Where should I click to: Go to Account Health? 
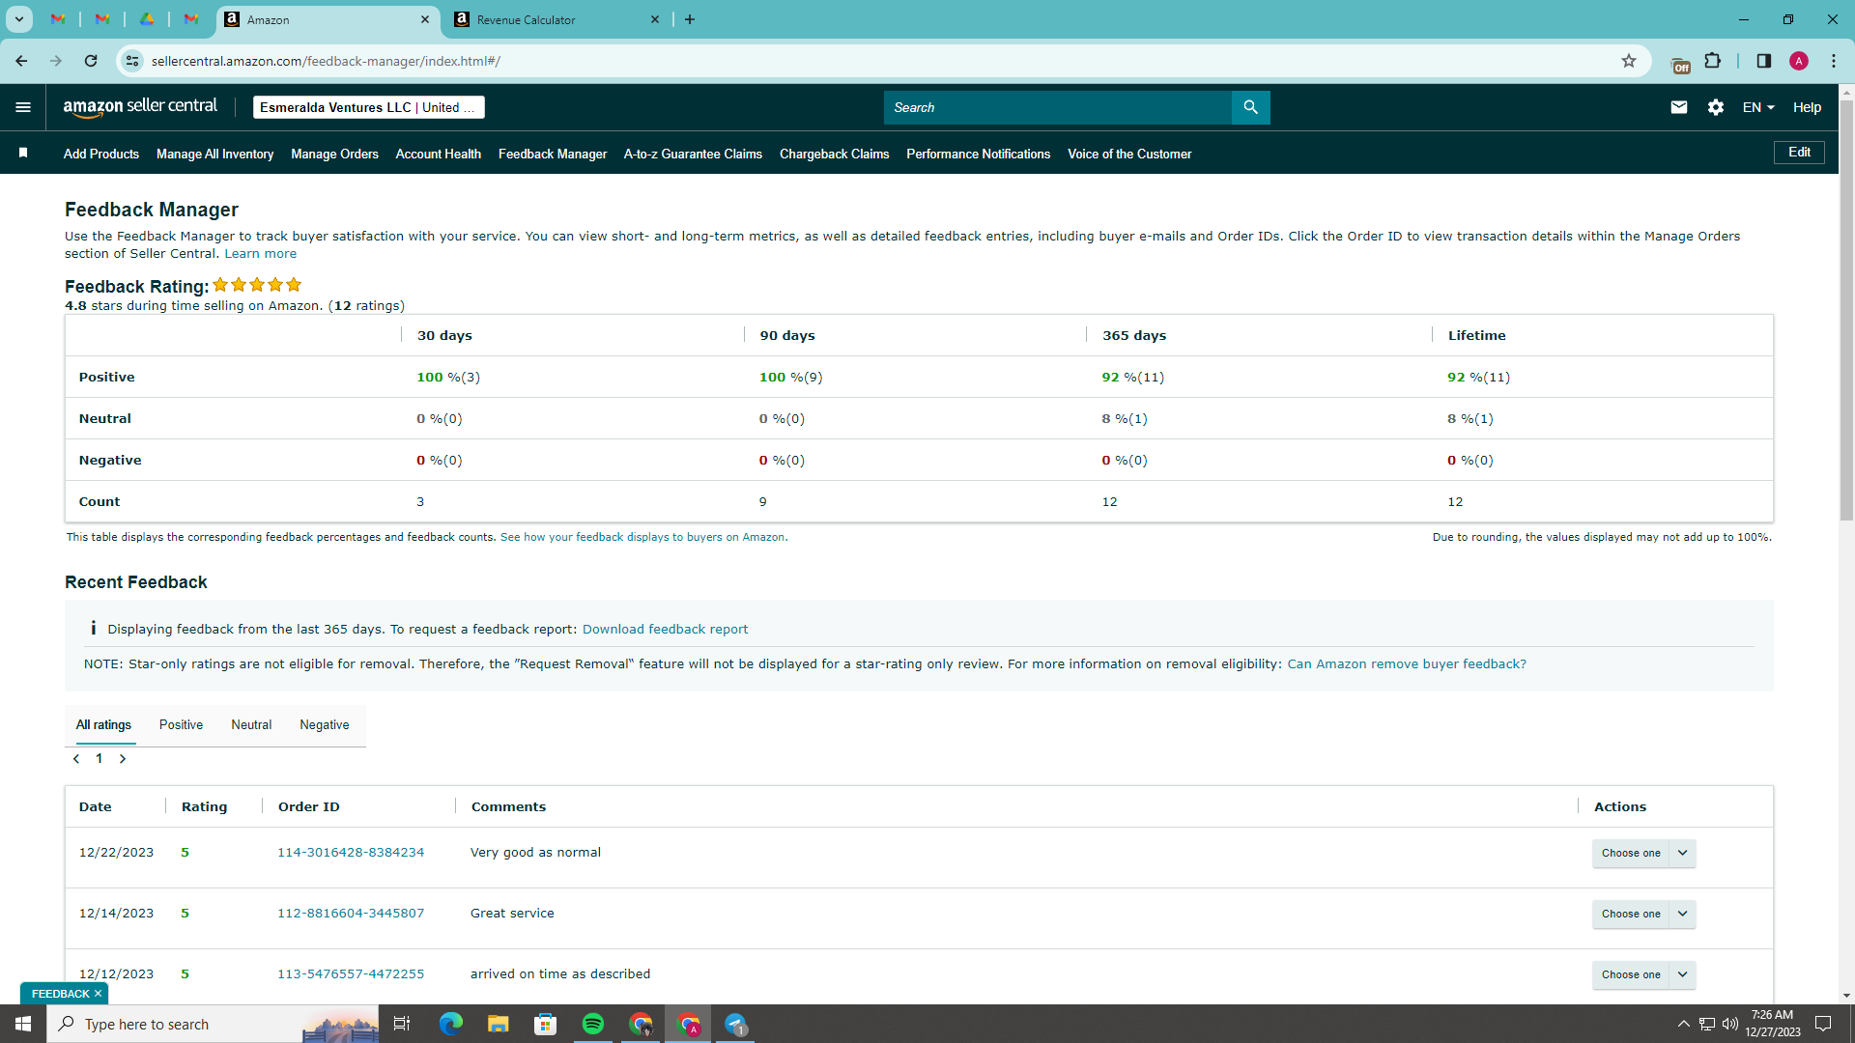(438, 154)
